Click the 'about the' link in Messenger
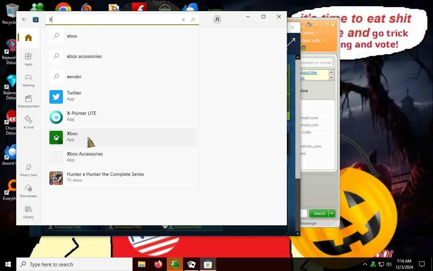Image resolution: width=433 pixels, height=271 pixels. coord(309,72)
